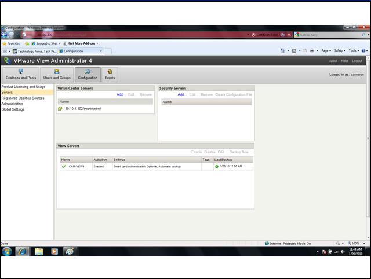371x279 pixels.
Task: Click the VirtualCenter server 10.10.1.102 icon
Action: pos(60,108)
